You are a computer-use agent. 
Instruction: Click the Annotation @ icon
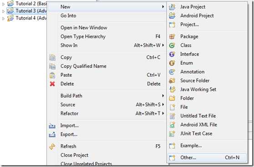pos(172,72)
